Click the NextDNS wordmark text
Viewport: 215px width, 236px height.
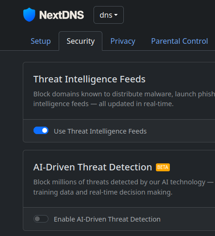pos(61,15)
